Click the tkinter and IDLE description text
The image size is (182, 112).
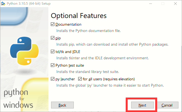[102, 58]
